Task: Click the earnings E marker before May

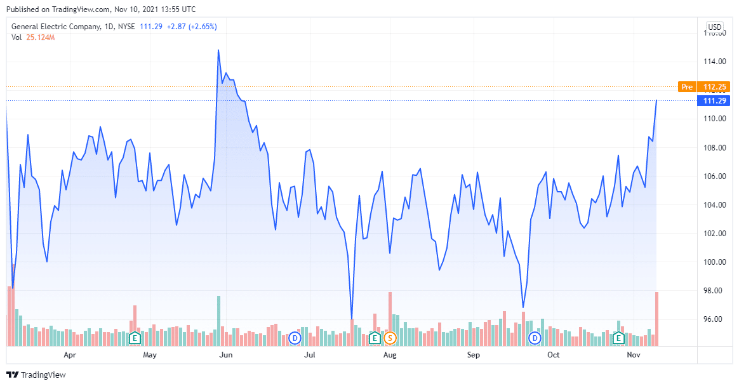Action: [x=135, y=338]
